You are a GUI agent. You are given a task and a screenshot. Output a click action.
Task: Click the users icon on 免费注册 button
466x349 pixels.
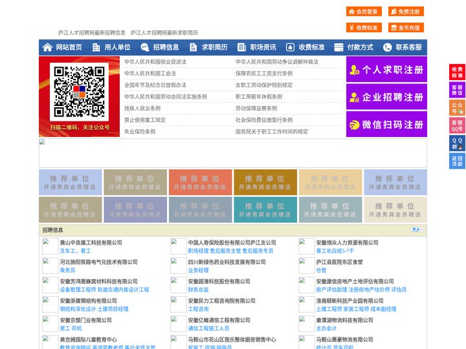tap(394, 12)
